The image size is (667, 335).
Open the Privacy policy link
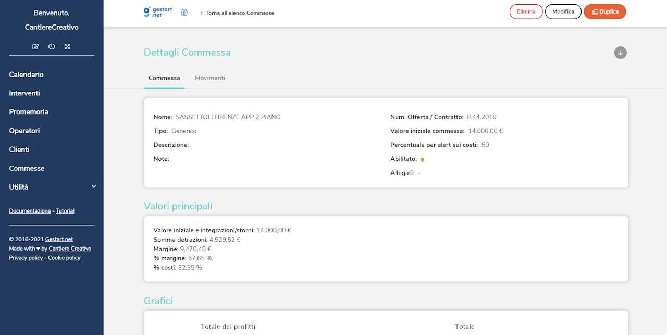pyautogui.click(x=26, y=258)
